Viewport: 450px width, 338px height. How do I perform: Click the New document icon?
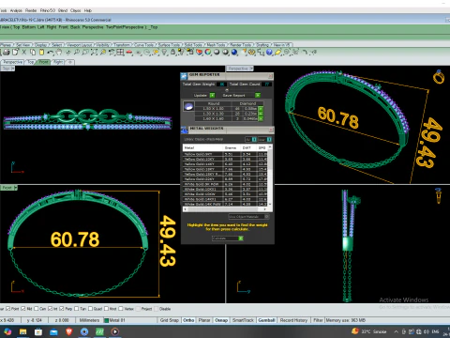(x=15, y=53)
